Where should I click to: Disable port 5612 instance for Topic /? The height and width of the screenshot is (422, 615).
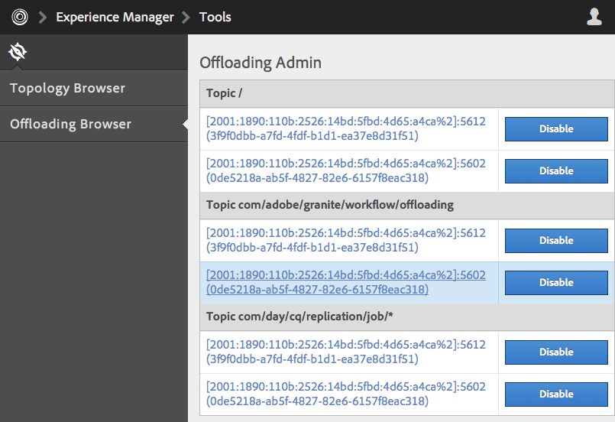556,129
